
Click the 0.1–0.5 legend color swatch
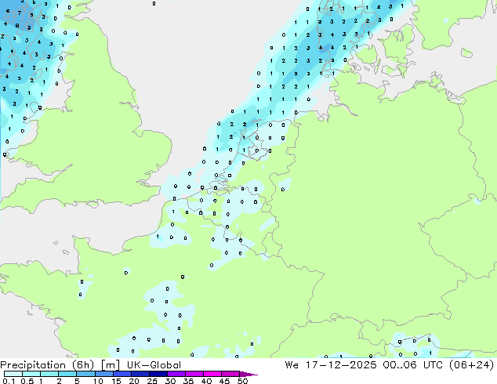tap(13, 374)
